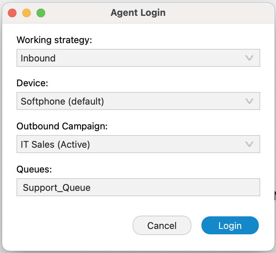Click the Outbound Campaign label

pos(62,126)
